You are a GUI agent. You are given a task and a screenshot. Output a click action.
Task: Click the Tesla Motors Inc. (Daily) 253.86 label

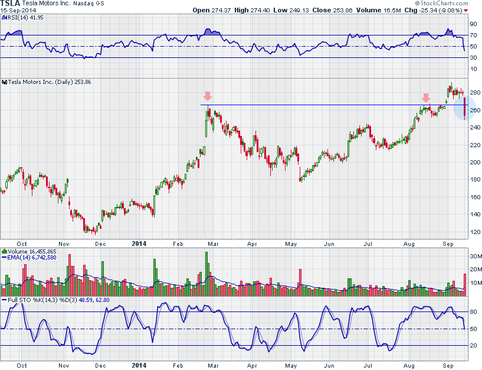point(50,82)
